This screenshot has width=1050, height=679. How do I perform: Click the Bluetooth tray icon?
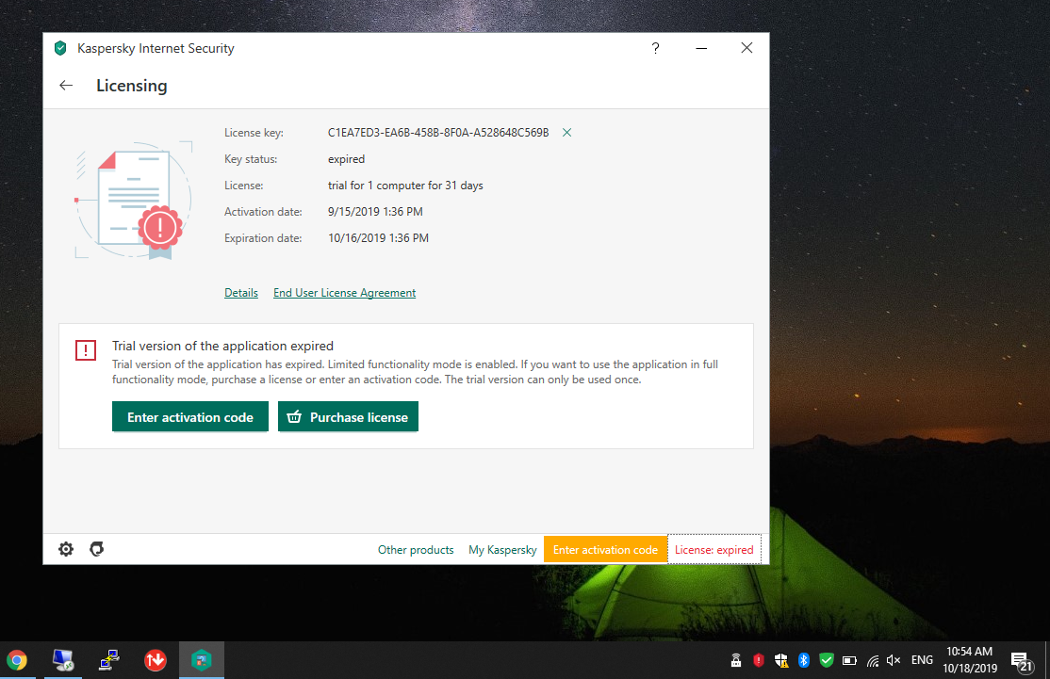click(x=804, y=660)
